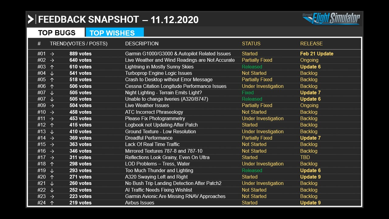This screenshot has width=389, height=219.
Task: Open A320 Swaying Left and Right entry
Action: click(156, 177)
